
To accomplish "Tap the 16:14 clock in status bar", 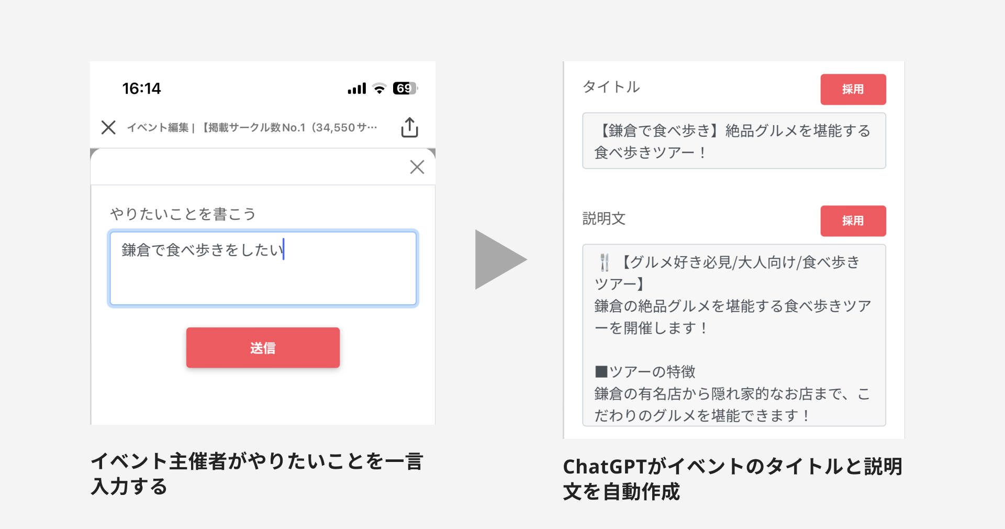I will (x=141, y=89).
